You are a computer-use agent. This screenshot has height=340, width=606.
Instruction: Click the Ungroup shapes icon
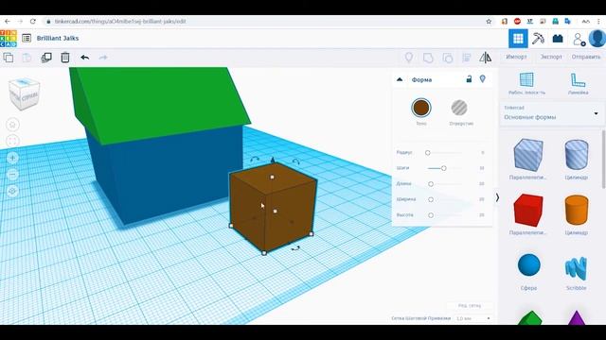[x=448, y=58]
